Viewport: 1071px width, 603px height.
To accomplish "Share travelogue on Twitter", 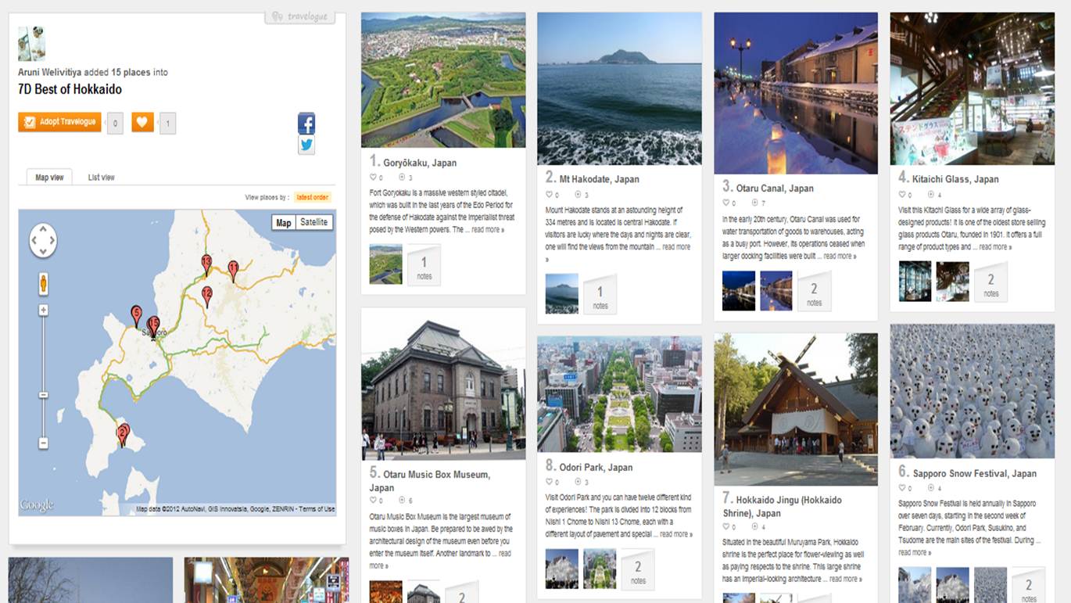I will (x=306, y=145).
